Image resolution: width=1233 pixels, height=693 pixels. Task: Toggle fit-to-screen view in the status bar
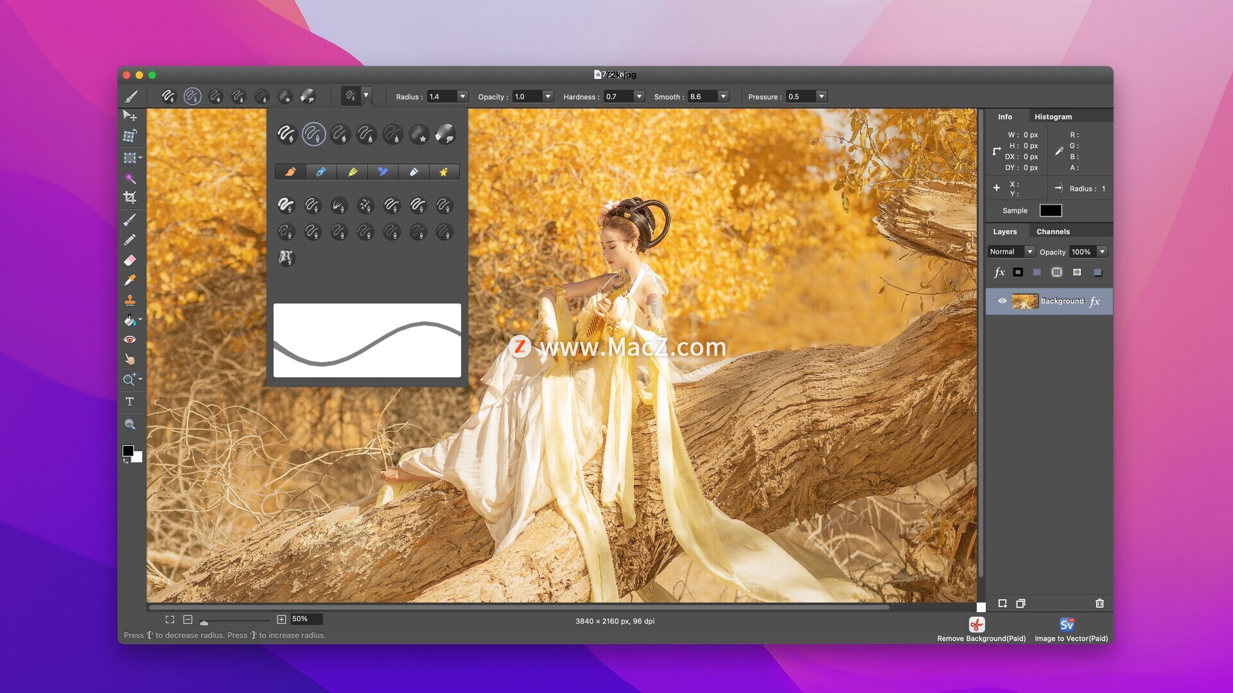[x=170, y=619]
